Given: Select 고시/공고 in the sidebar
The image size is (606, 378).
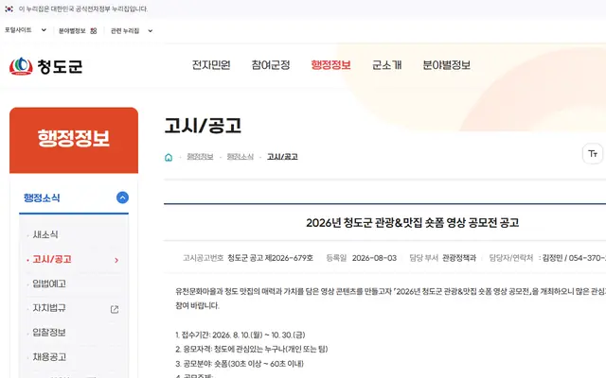Looking at the screenshot, I should [52, 259].
